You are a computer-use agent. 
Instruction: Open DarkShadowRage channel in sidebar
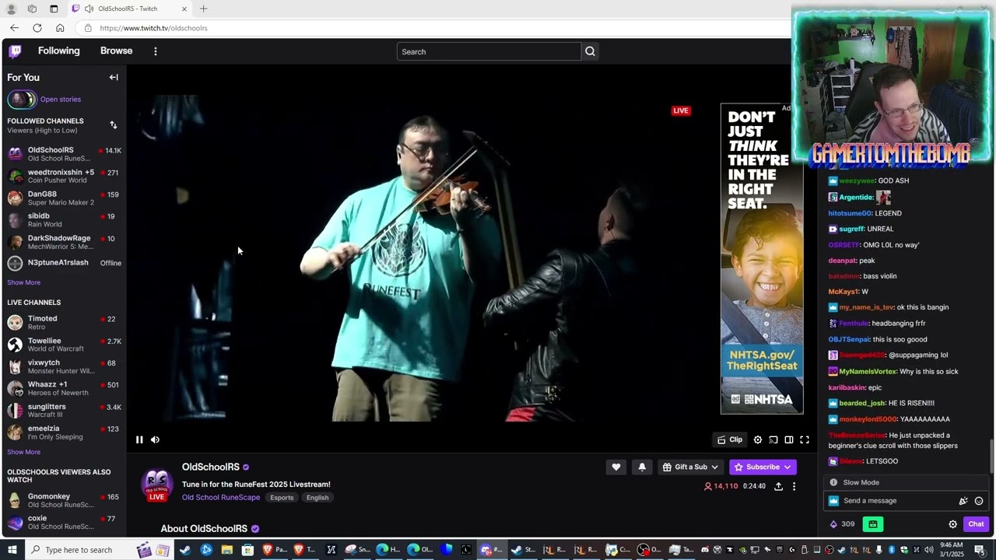[x=63, y=242]
